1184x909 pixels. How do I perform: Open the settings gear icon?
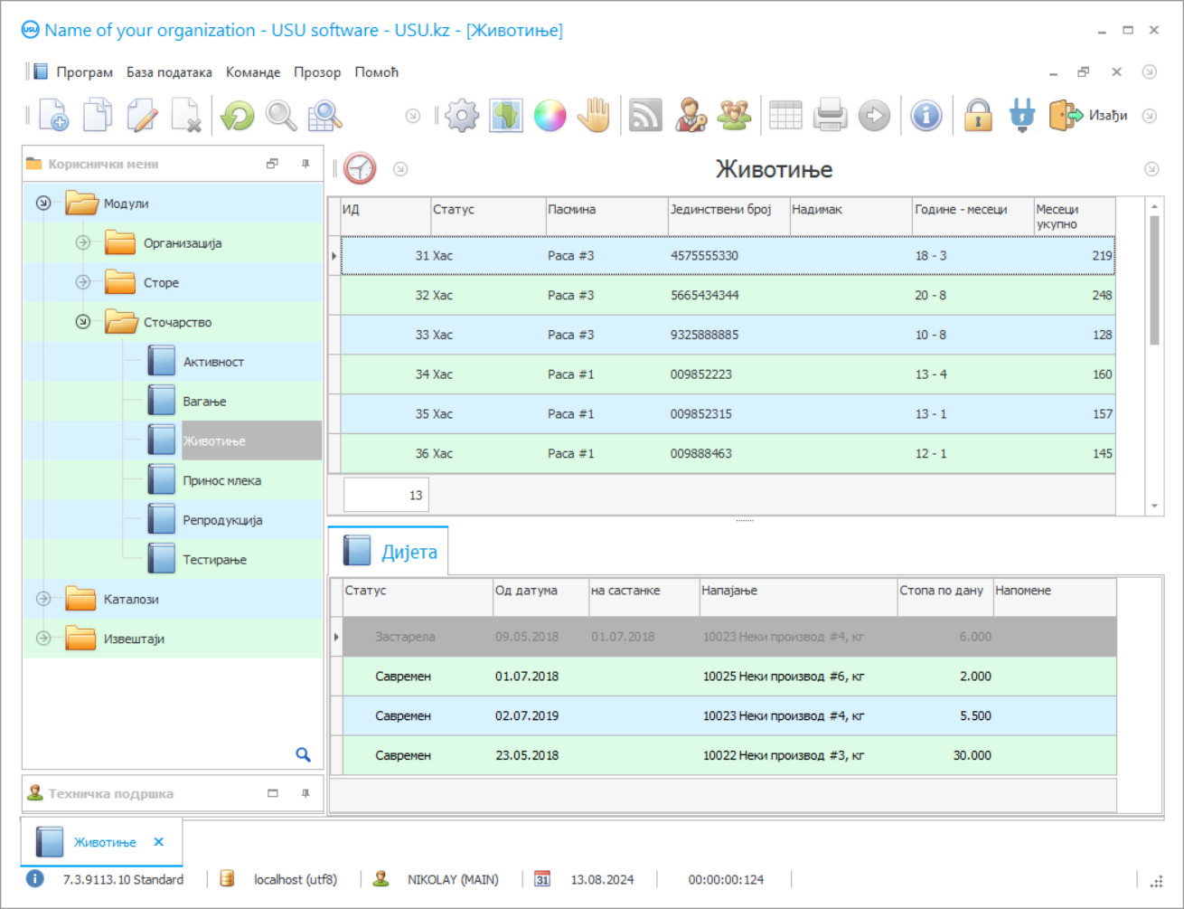[462, 116]
